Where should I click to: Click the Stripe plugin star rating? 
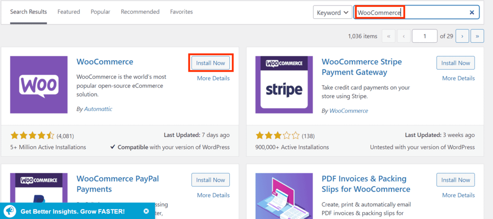pyautogui.click(x=278, y=136)
